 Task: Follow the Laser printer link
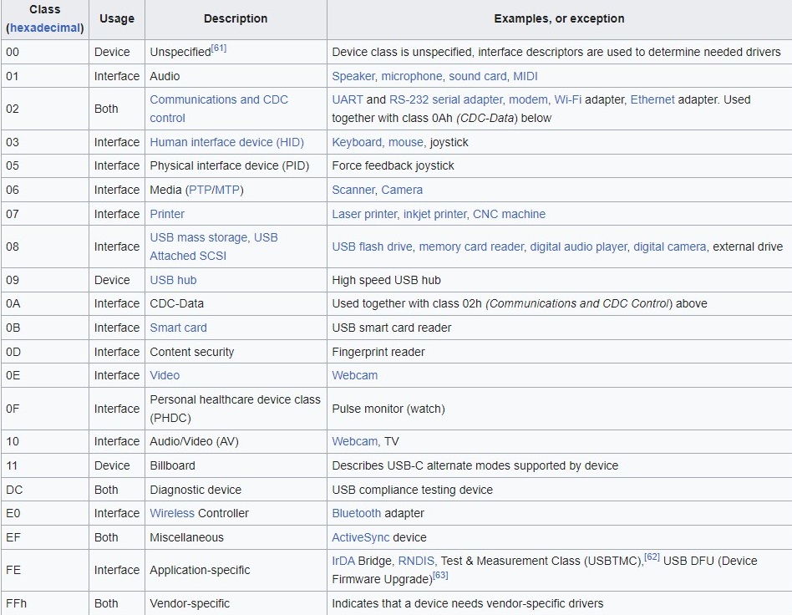pos(364,214)
